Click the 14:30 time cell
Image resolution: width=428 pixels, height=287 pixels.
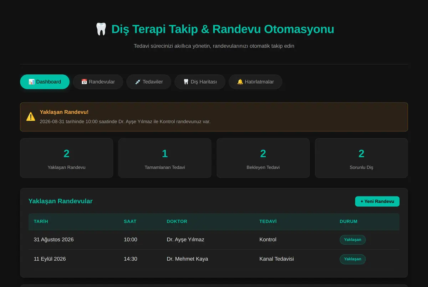click(131, 259)
